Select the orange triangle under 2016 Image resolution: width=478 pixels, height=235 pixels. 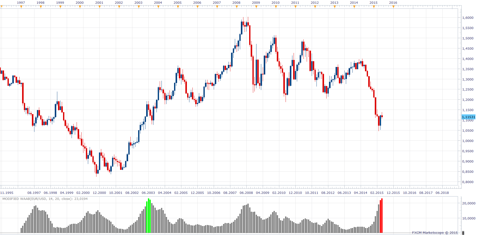[394, 7]
